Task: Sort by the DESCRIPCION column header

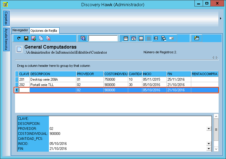Action: (53, 74)
